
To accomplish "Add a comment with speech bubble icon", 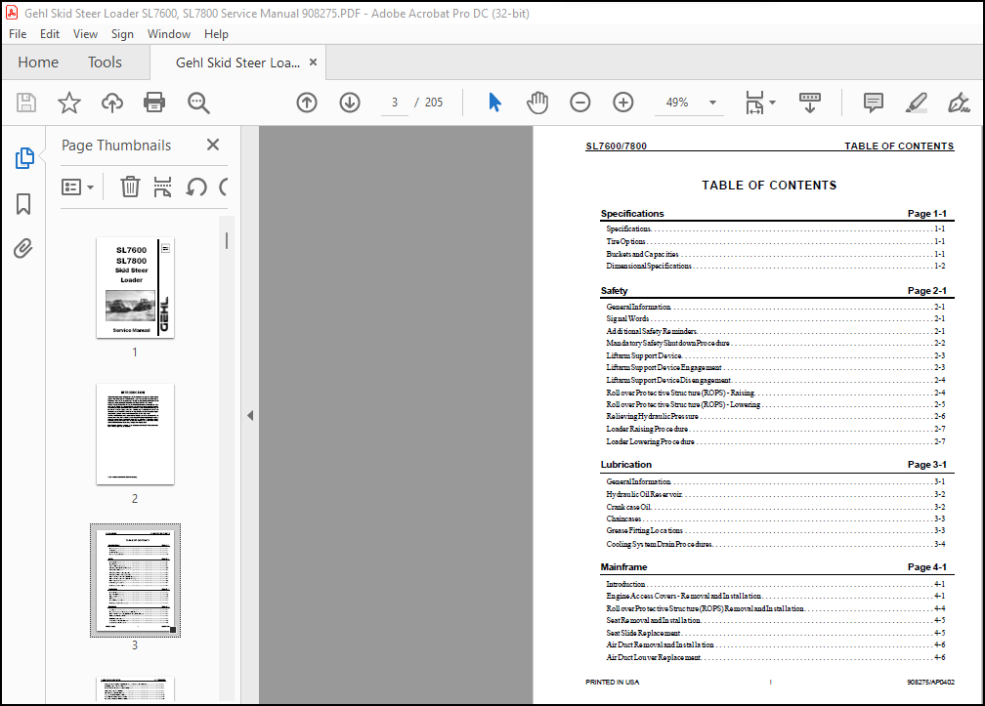I will [x=874, y=103].
